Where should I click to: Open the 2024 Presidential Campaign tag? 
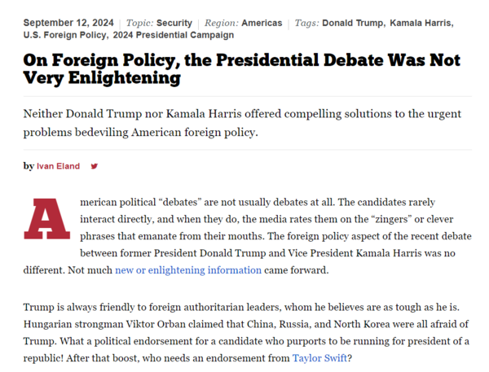point(174,35)
